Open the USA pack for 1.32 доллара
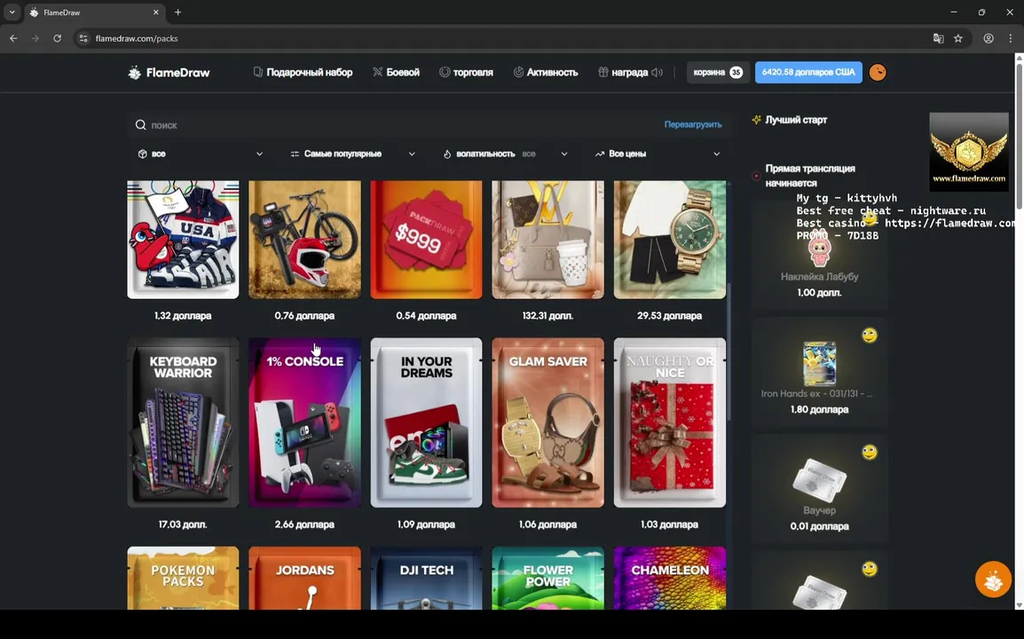This screenshot has width=1024, height=639. pos(183,240)
